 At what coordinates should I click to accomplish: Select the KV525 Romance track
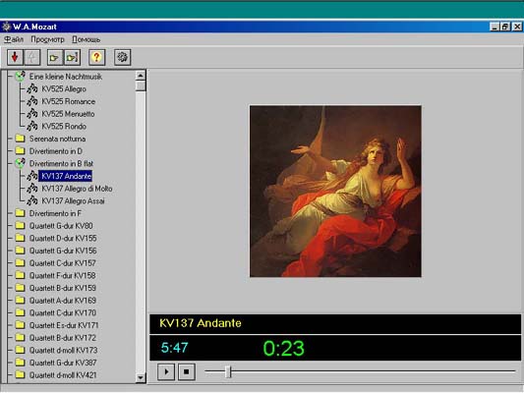coord(68,101)
